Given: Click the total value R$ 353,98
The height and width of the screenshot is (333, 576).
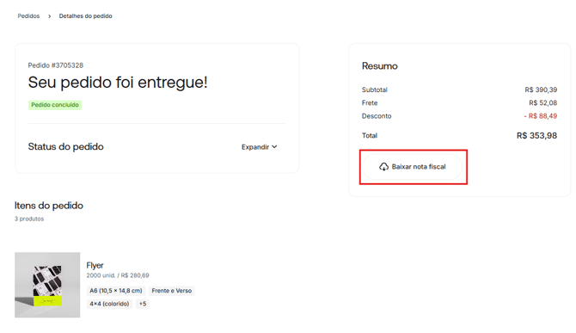Looking at the screenshot, I should pos(536,136).
